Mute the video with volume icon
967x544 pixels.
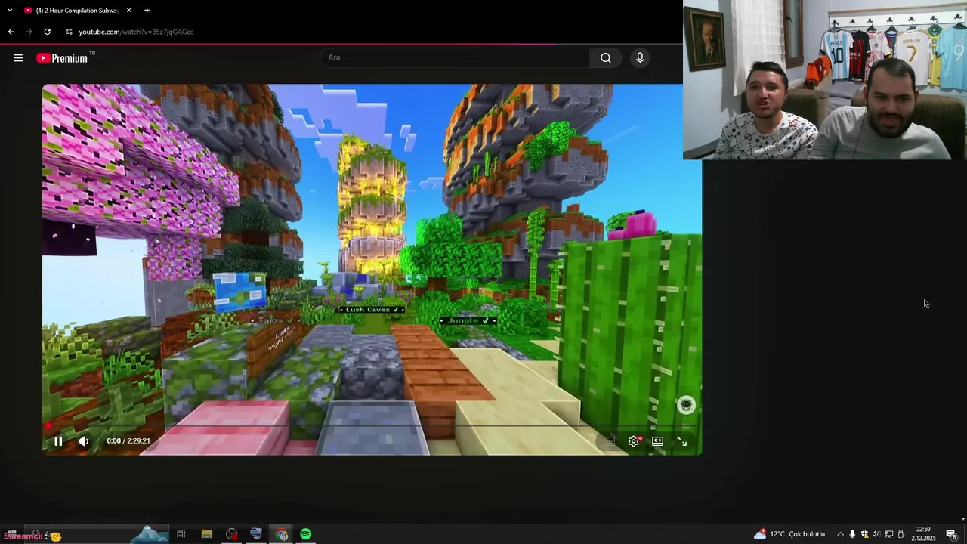[84, 441]
